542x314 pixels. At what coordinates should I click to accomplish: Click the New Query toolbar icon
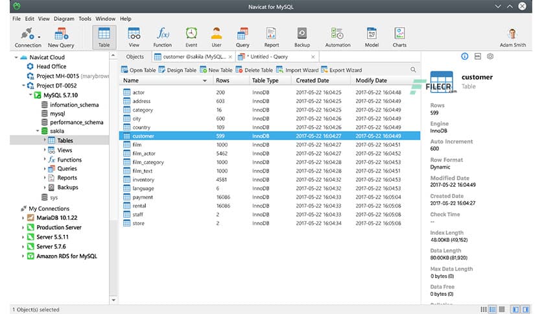click(61, 38)
